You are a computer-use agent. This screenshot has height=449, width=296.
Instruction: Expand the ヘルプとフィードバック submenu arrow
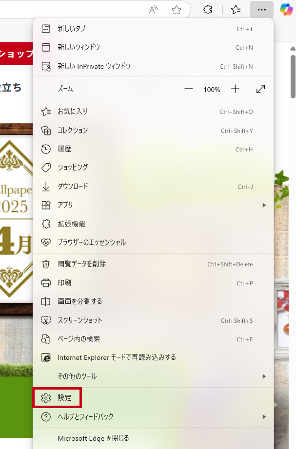(264, 417)
